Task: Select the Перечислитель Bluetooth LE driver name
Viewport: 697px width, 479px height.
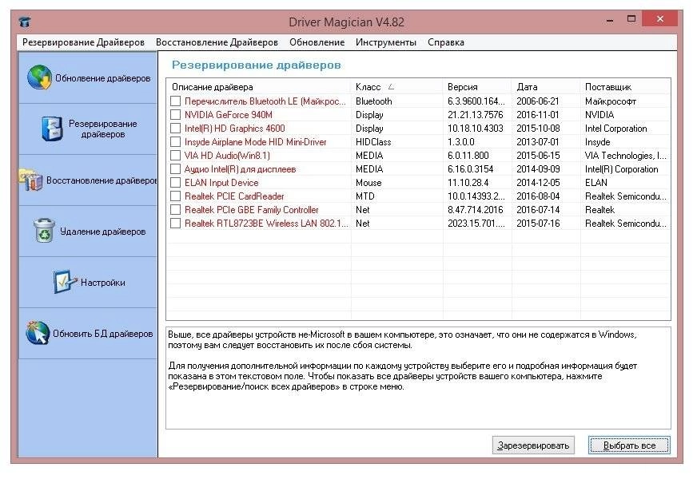Action: click(x=265, y=101)
